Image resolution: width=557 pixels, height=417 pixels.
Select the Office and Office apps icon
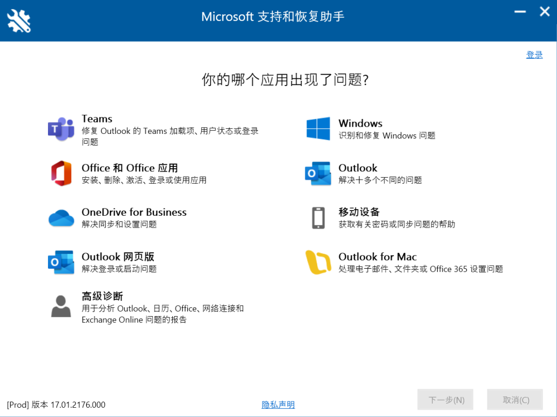tap(61, 173)
